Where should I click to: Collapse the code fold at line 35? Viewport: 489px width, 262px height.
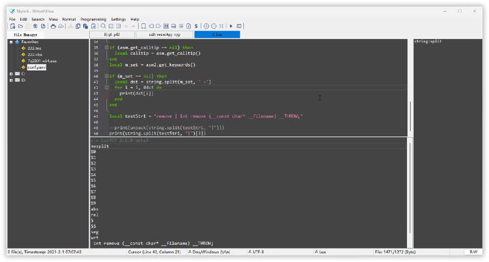[106, 48]
